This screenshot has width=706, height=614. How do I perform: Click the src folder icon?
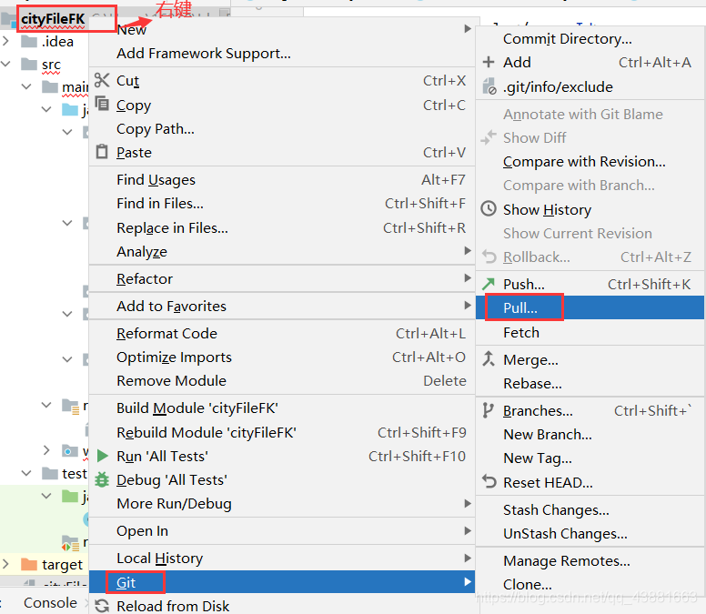click(x=29, y=65)
